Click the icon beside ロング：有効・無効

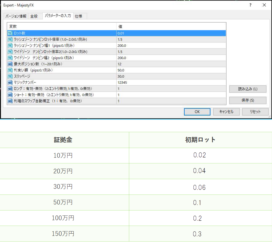[10, 89]
